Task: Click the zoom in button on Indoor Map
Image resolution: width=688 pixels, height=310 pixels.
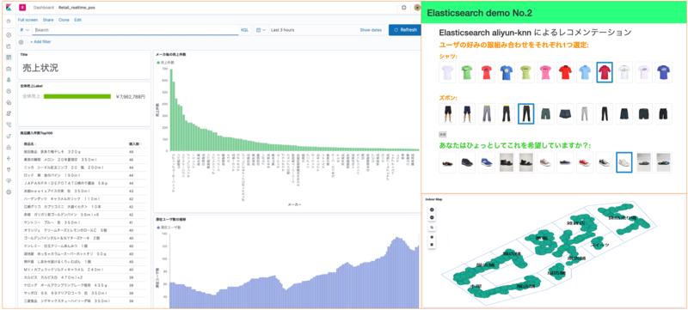Action: (x=432, y=210)
